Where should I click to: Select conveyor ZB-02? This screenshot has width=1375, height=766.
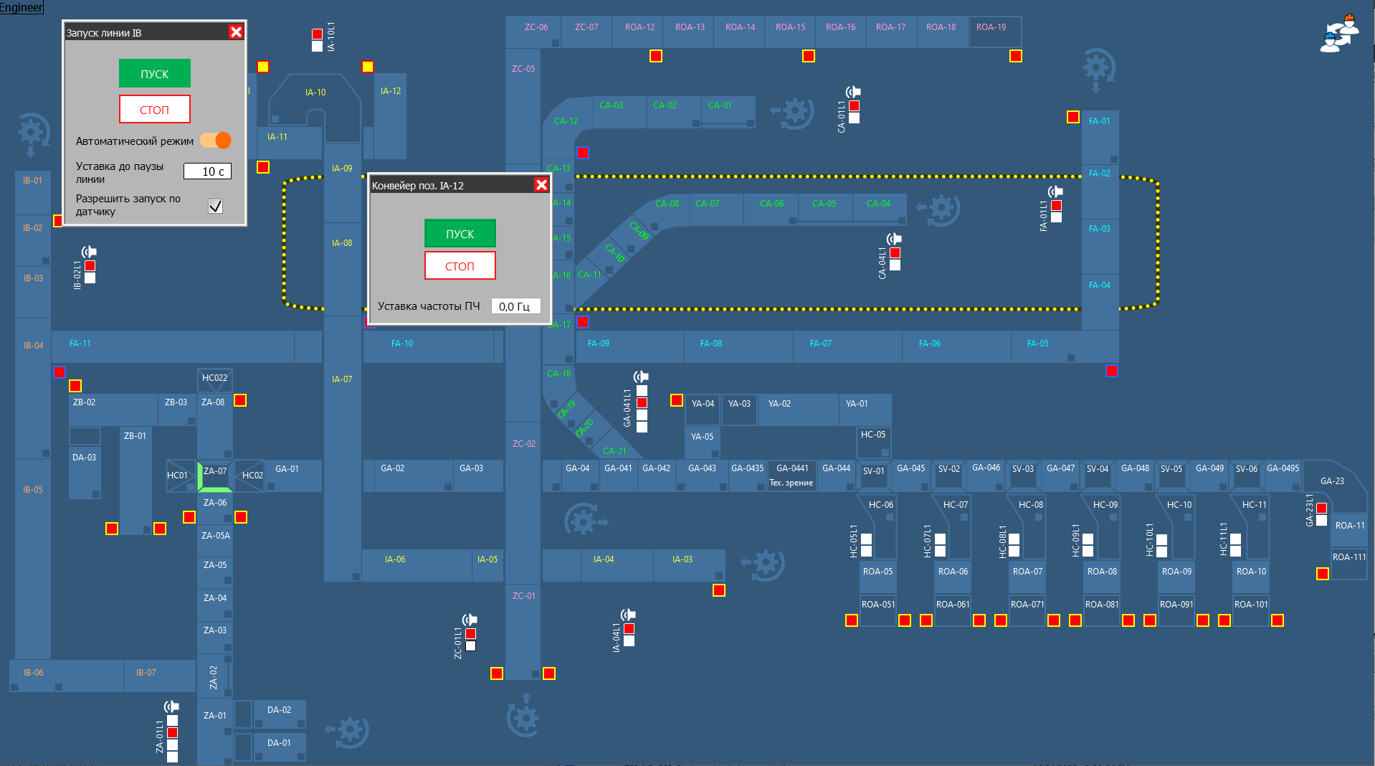click(x=113, y=410)
